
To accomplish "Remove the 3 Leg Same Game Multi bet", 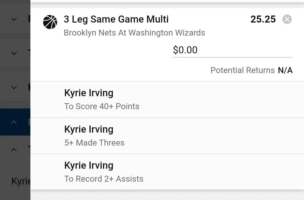I will pos(287,19).
